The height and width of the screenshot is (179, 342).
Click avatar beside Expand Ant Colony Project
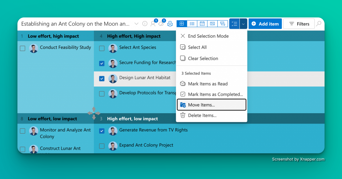tap(113, 146)
